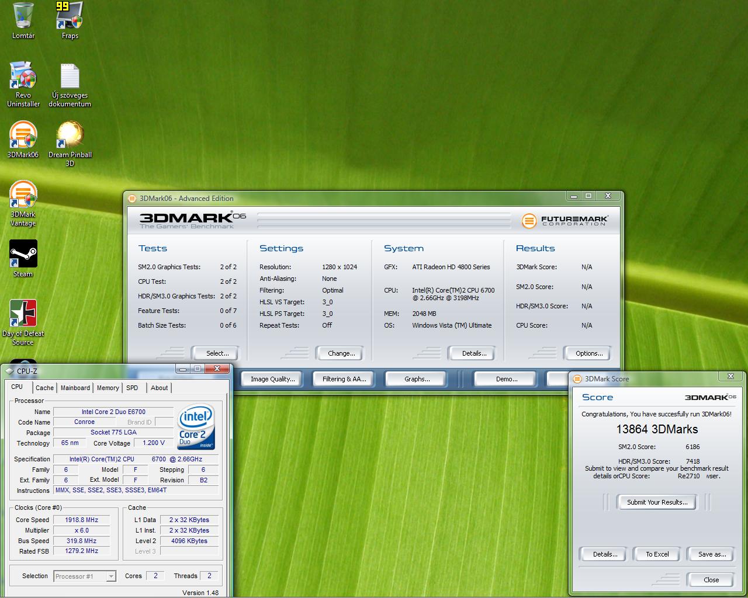Image resolution: width=748 pixels, height=598 pixels.
Task: Click the Intel Core 2 Duo E6700 Name field
Action: [x=113, y=412]
